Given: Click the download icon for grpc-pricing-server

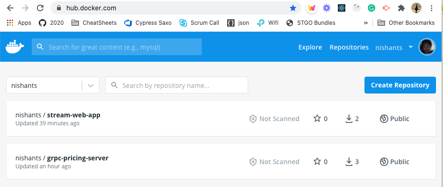Looking at the screenshot, I should [x=349, y=162].
